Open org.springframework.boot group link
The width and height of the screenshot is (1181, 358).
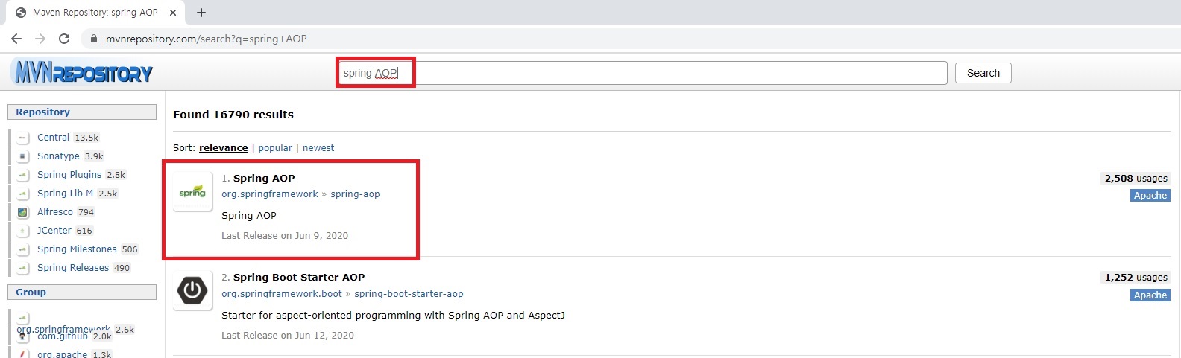[x=282, y=294]
